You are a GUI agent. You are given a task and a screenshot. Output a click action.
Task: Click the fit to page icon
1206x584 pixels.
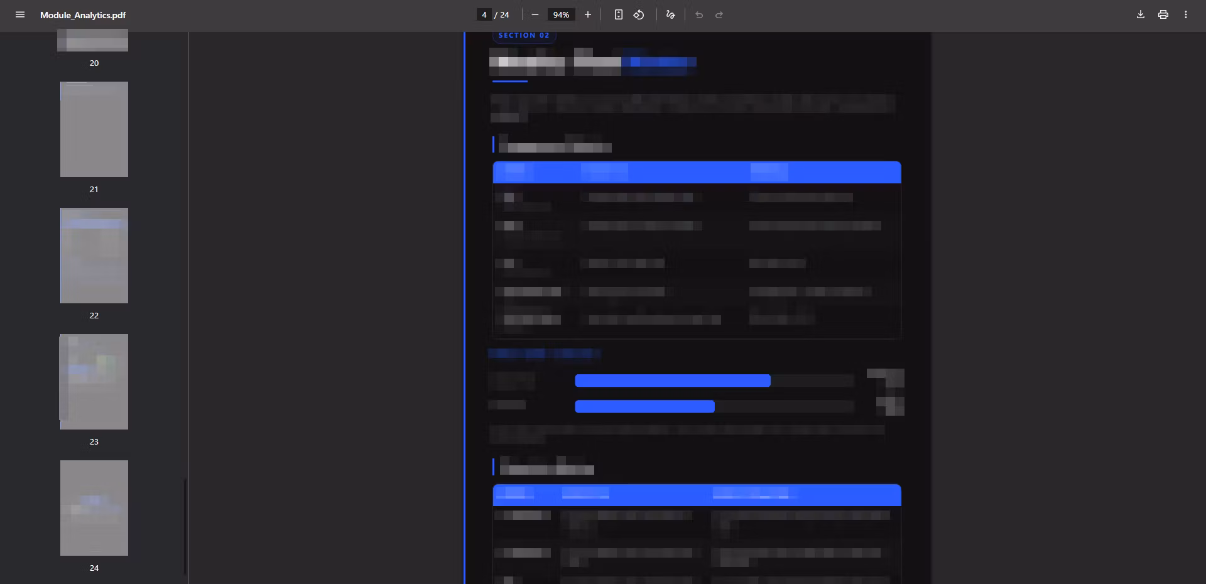tap(619, 14)
